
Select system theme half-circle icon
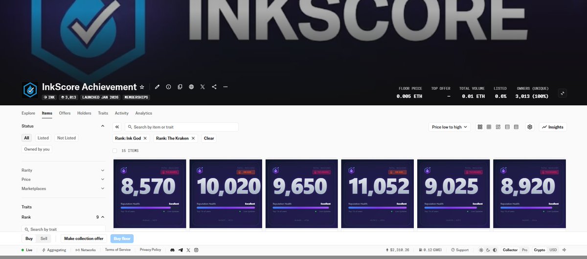(495, 250)
